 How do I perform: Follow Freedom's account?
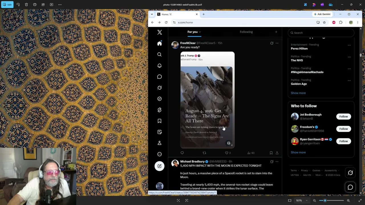pyautogui.click(x=344, y=129)
